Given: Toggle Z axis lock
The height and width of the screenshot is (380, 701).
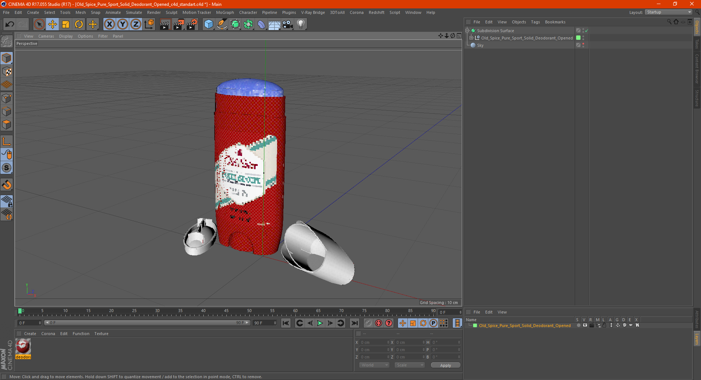Looking at the screenshot, I should [136, 24].
